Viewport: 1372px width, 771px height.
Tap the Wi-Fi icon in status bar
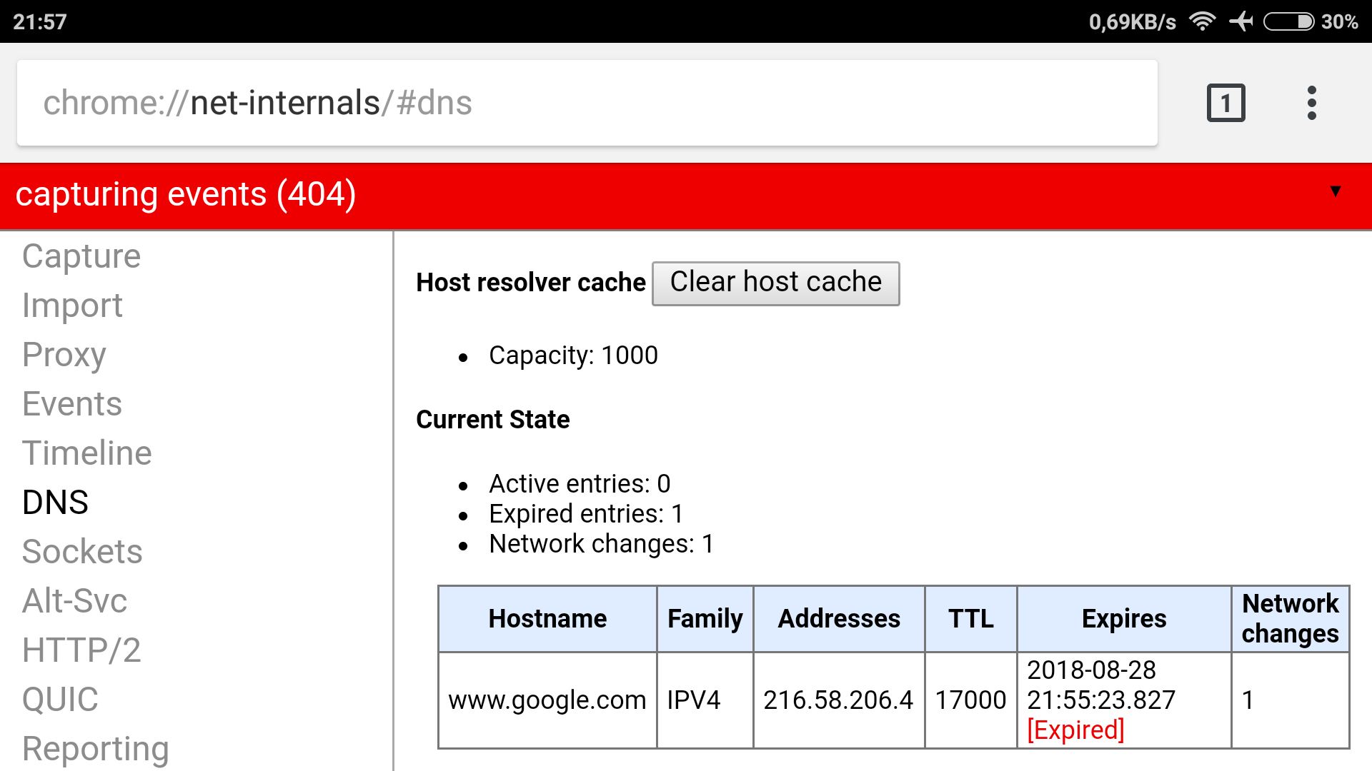pos(1202,21)
